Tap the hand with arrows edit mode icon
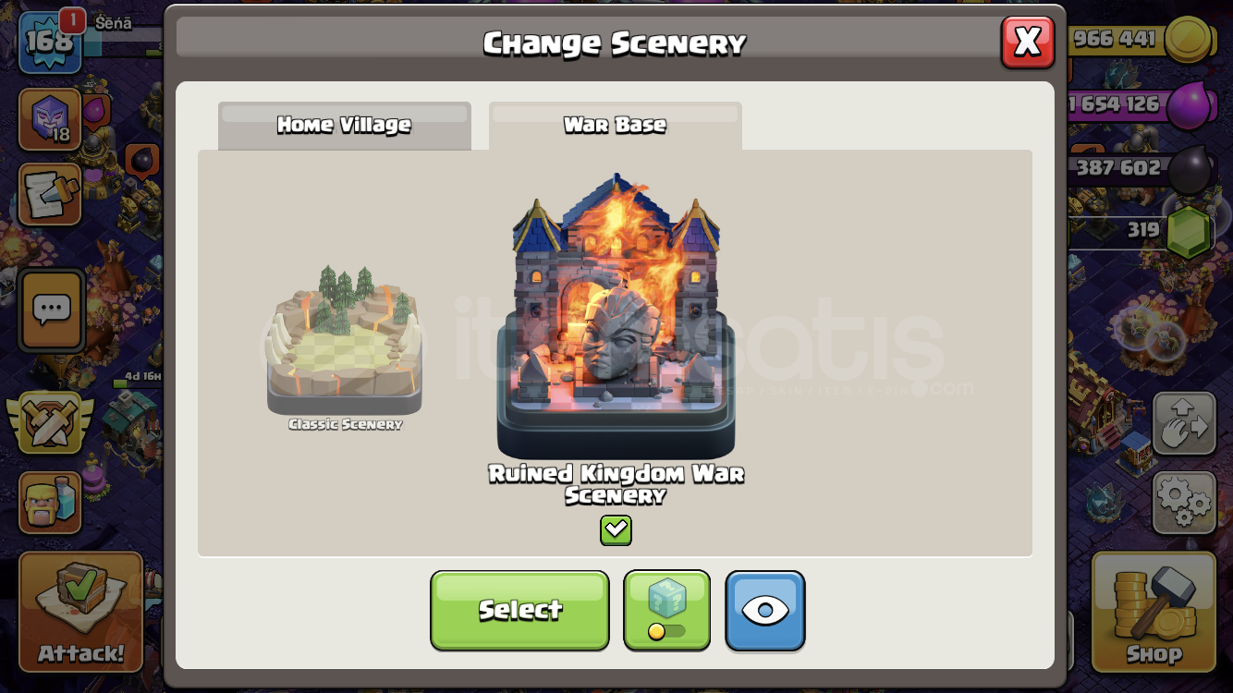 click(x=1184, y=424)
